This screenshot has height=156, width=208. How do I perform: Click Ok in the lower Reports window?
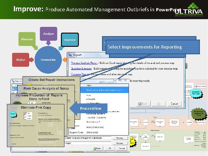(109, 148)
